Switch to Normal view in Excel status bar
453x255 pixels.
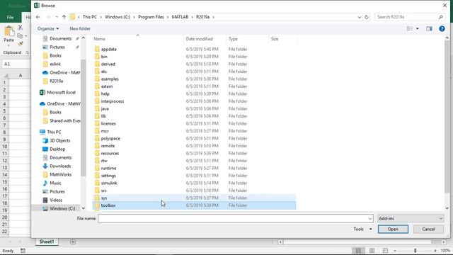tap(358, 250)
